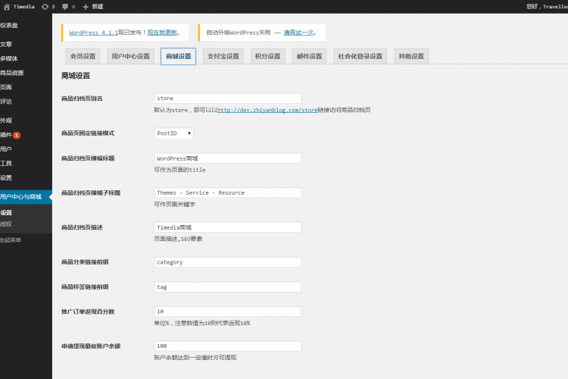Select 用户中心与商城 in sidebar
Viewport: 568px width, 379px height.
(x=26, y=197)
